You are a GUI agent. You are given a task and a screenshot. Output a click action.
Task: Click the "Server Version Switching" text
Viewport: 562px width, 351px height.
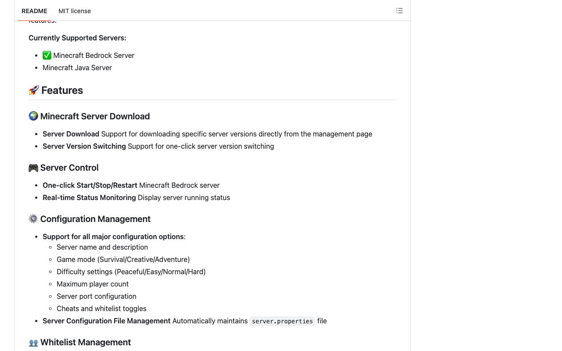[84, 146]
